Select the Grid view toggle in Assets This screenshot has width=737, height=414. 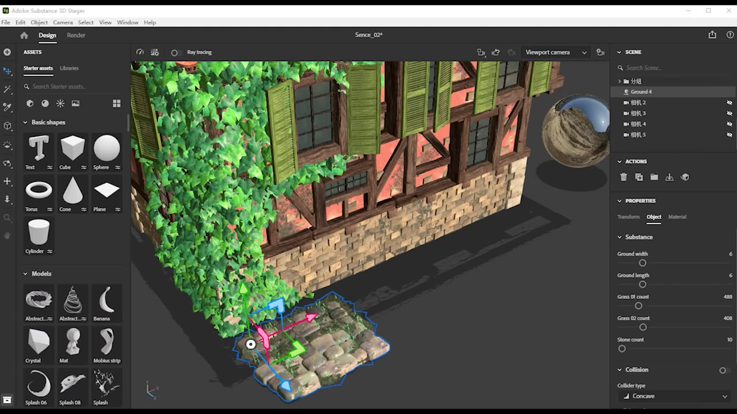pos(116,103)
